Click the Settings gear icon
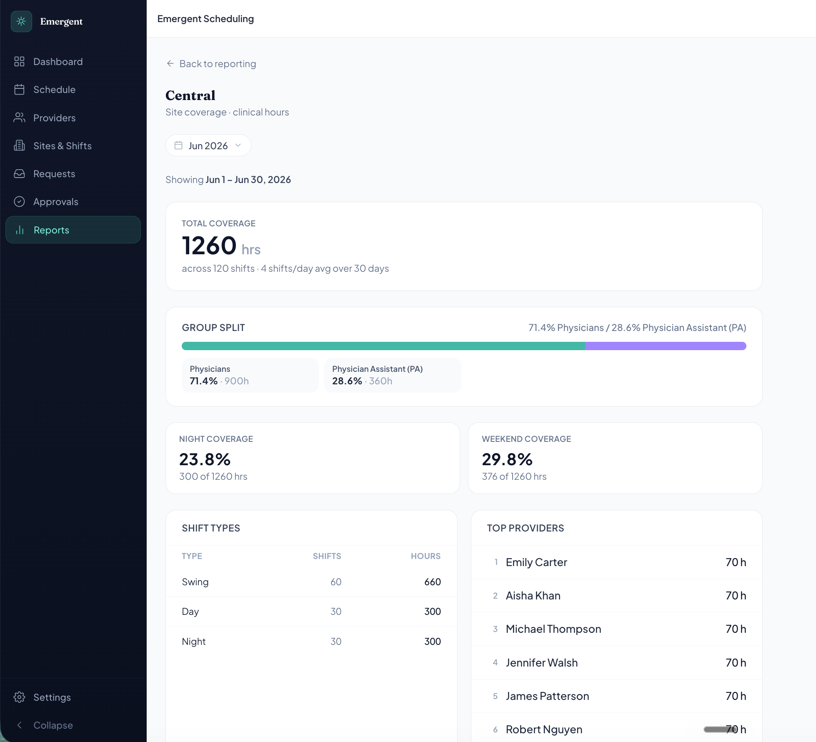 (19, 697)
